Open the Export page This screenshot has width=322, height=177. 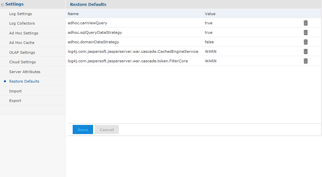15,101
